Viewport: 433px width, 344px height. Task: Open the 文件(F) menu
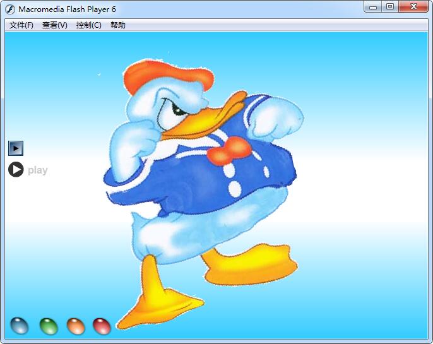tap(21, 25)
